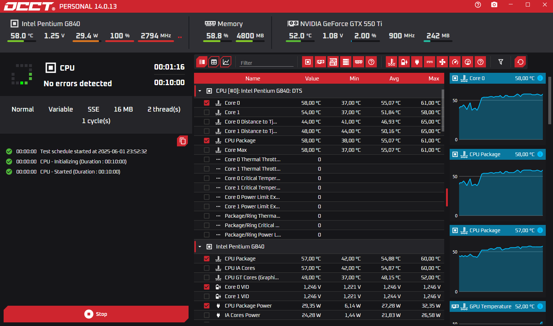Image resolution: width=553 pixels, height=326 pixels.
Task: Click the GPU Temperature graph header
Action: point(498,306)
